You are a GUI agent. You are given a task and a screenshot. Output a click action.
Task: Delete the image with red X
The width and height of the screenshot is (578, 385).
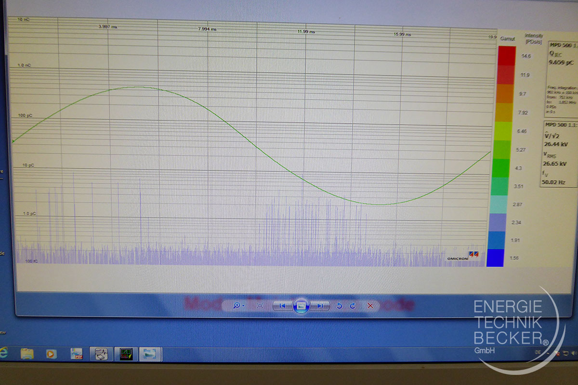click(x=370, y=306)
